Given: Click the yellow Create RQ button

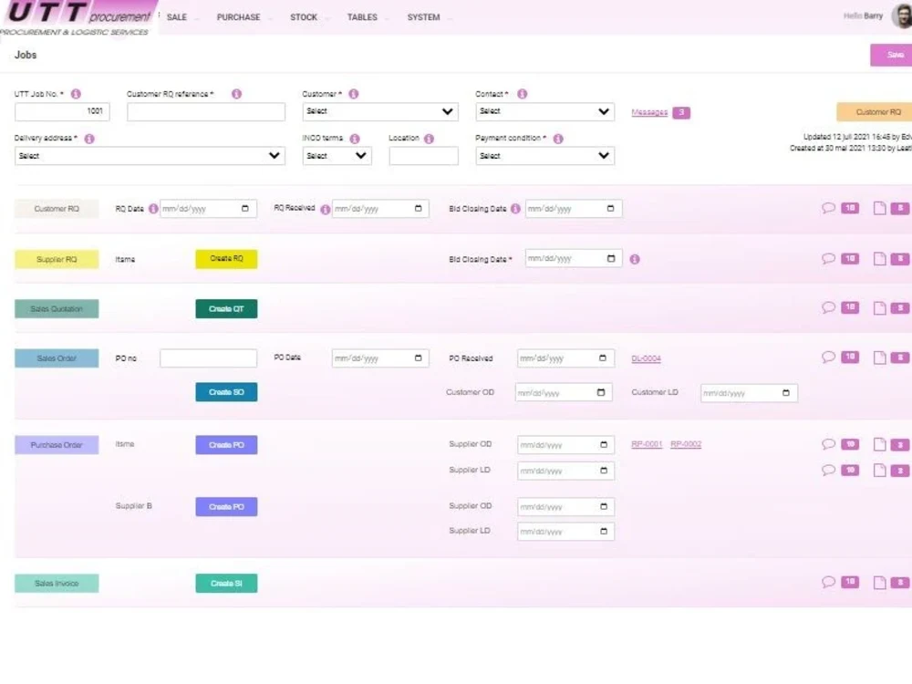Looking at the screenshot, I should pyautogui.click(x=226, y=259).
